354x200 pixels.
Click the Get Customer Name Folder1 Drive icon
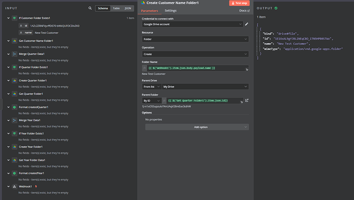click(x=14, y=41)
